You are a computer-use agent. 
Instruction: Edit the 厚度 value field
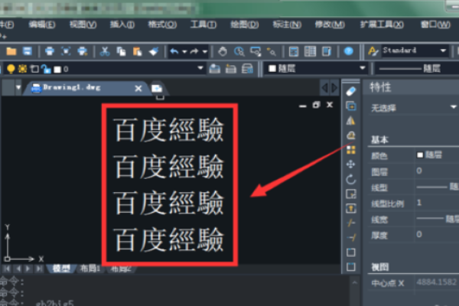(x=438, y=234)
